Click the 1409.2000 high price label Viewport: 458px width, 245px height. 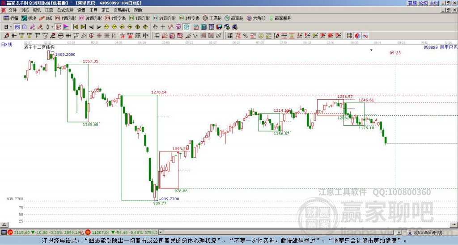(x=65, y=54)
